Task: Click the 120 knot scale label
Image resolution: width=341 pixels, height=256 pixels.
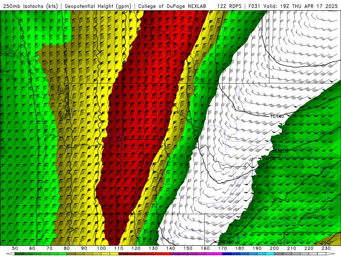Action: (136, 248)
